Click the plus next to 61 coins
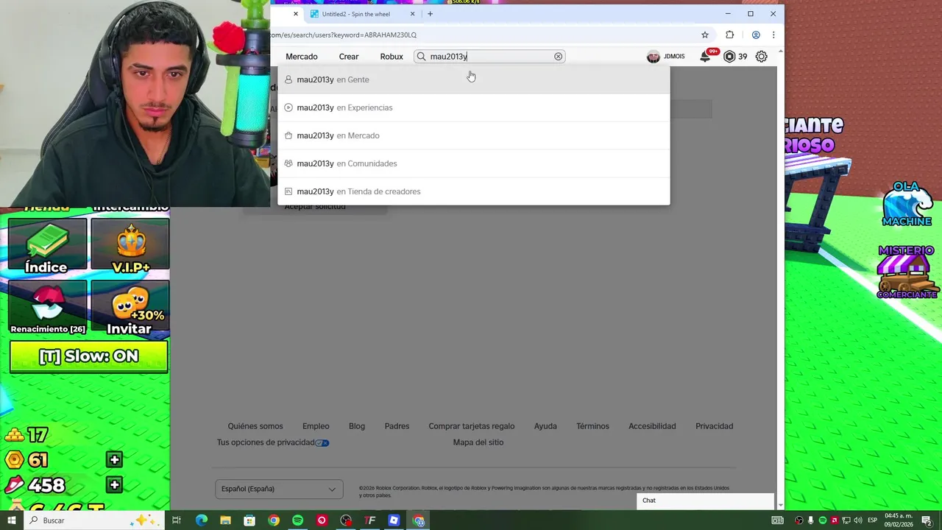The image size is (942, 530). point(114,460)
